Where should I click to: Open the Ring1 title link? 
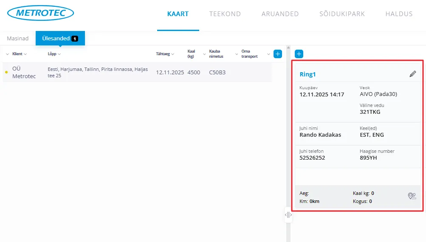308,74
